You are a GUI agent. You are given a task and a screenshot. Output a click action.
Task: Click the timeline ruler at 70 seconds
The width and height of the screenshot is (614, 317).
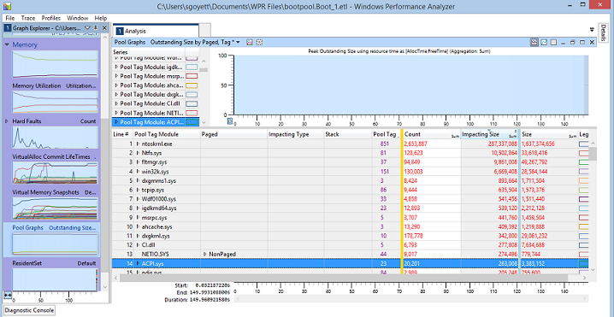[400, 291]
